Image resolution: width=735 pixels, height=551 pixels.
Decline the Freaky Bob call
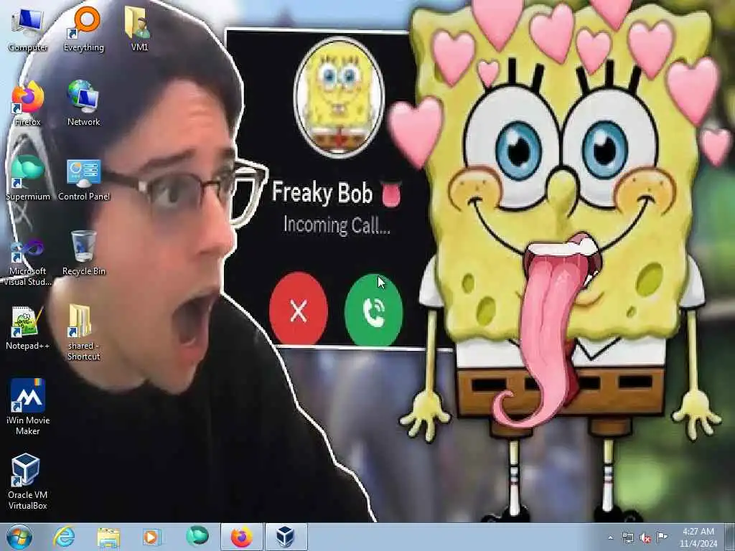298,309
